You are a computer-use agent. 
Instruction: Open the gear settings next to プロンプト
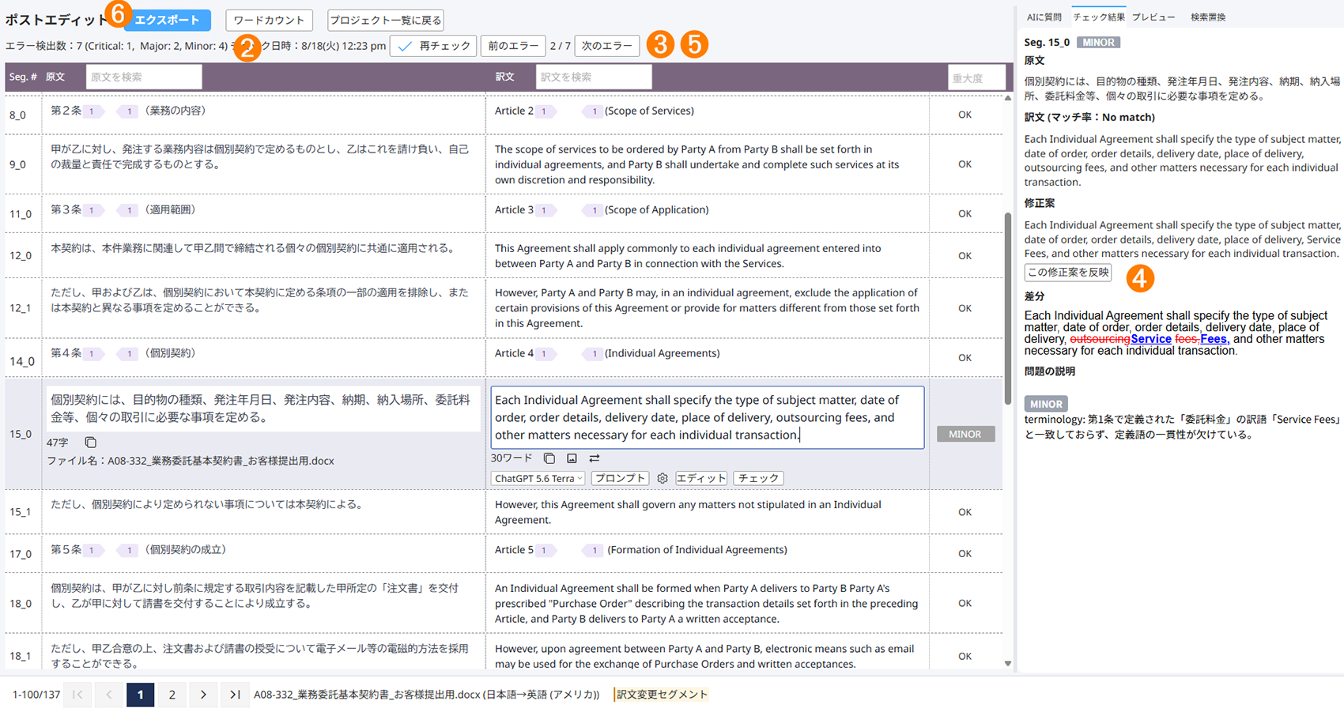click(x=663, y=478)
